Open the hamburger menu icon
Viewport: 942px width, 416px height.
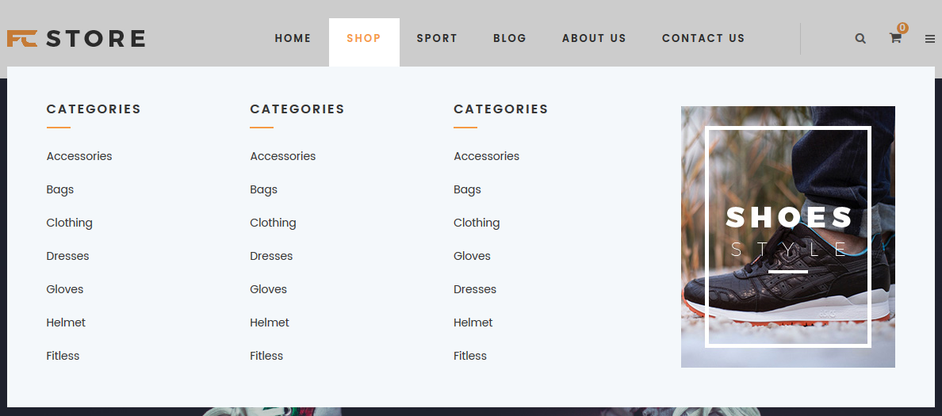[x=929, y=39]
